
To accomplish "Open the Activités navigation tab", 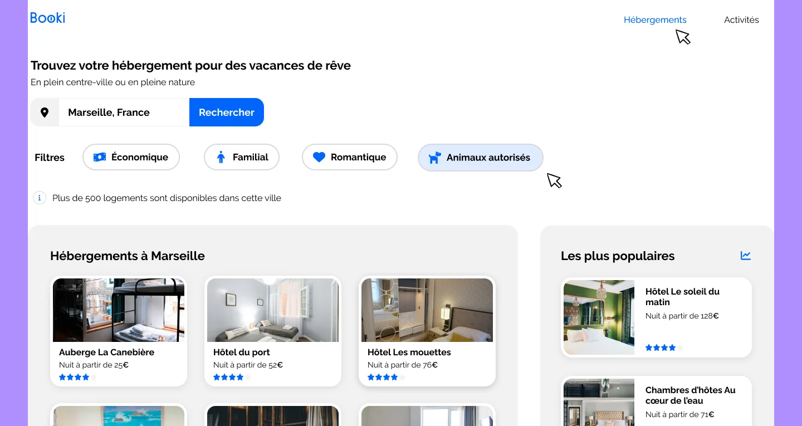I will (x=741, y=20).
